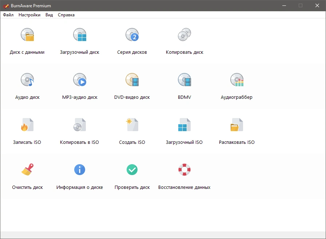
Task: Start the Аудио диск tool icon
Action: (27, 80)
